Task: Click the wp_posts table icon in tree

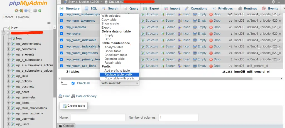Action: pos(13,92)
